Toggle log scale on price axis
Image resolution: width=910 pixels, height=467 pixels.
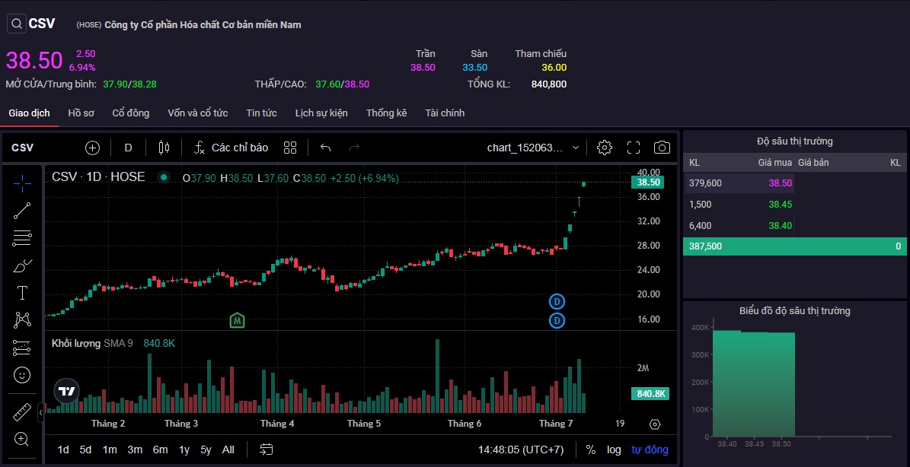click(614, 450)
